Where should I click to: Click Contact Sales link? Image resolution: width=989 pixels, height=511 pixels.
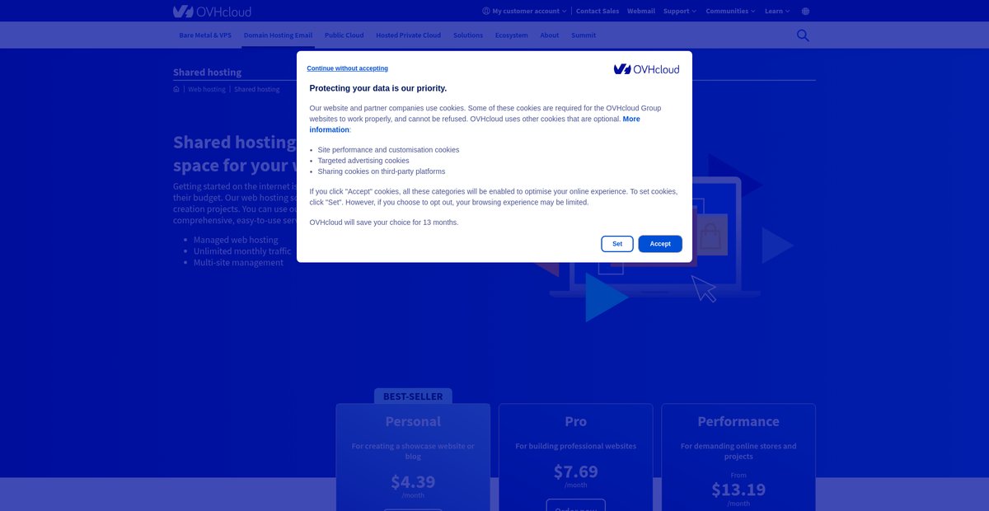coord(598,12)
